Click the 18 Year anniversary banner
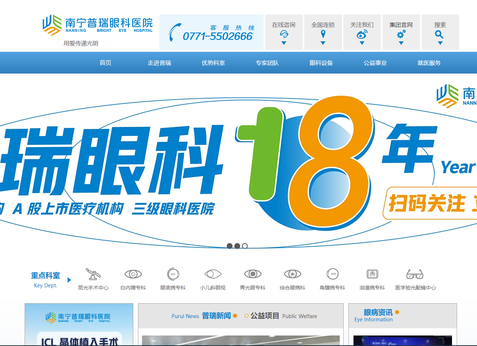Viewport: 477px width, 346px height. point(238,165)
